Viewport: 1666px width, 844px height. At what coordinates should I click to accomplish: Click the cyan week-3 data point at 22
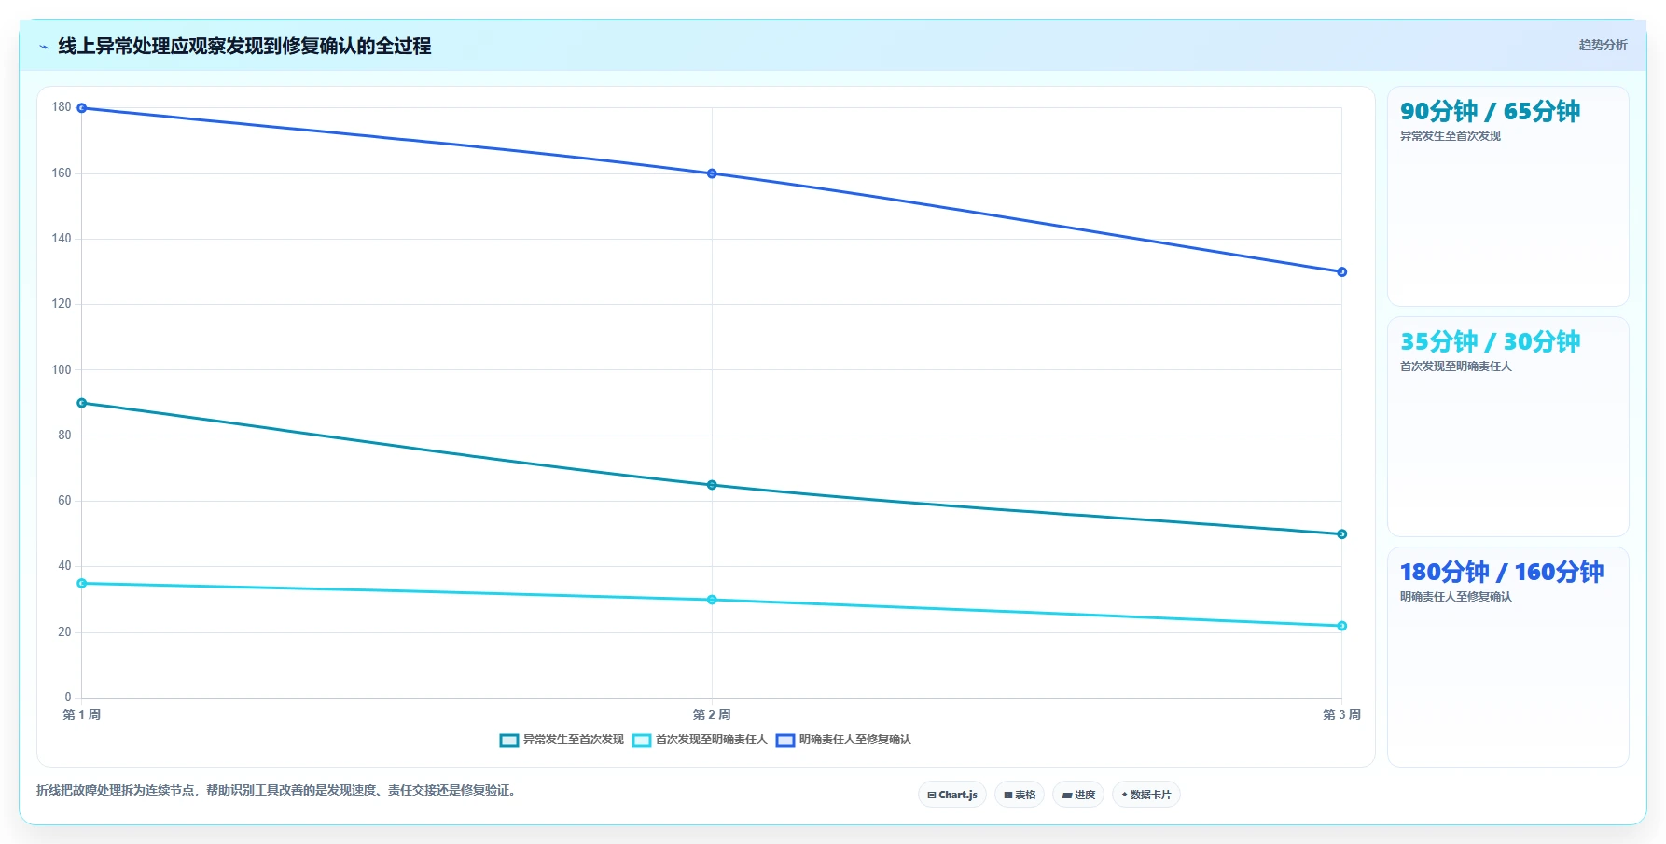tap(1341, 626)
